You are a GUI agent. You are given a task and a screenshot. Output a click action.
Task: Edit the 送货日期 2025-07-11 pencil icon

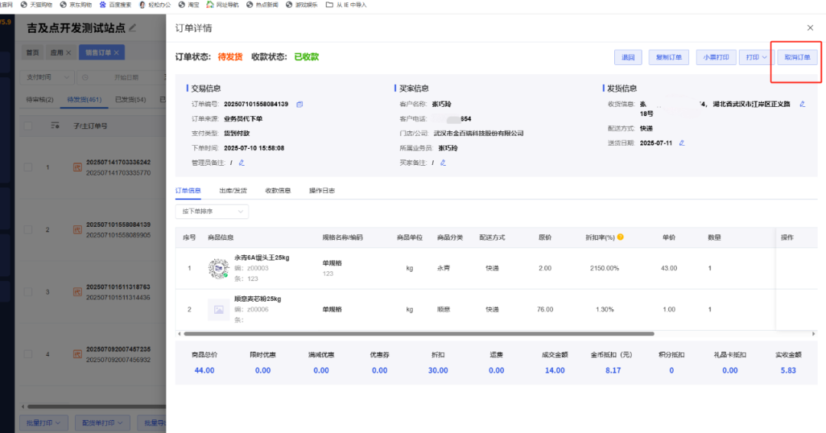tap(681, 143)
